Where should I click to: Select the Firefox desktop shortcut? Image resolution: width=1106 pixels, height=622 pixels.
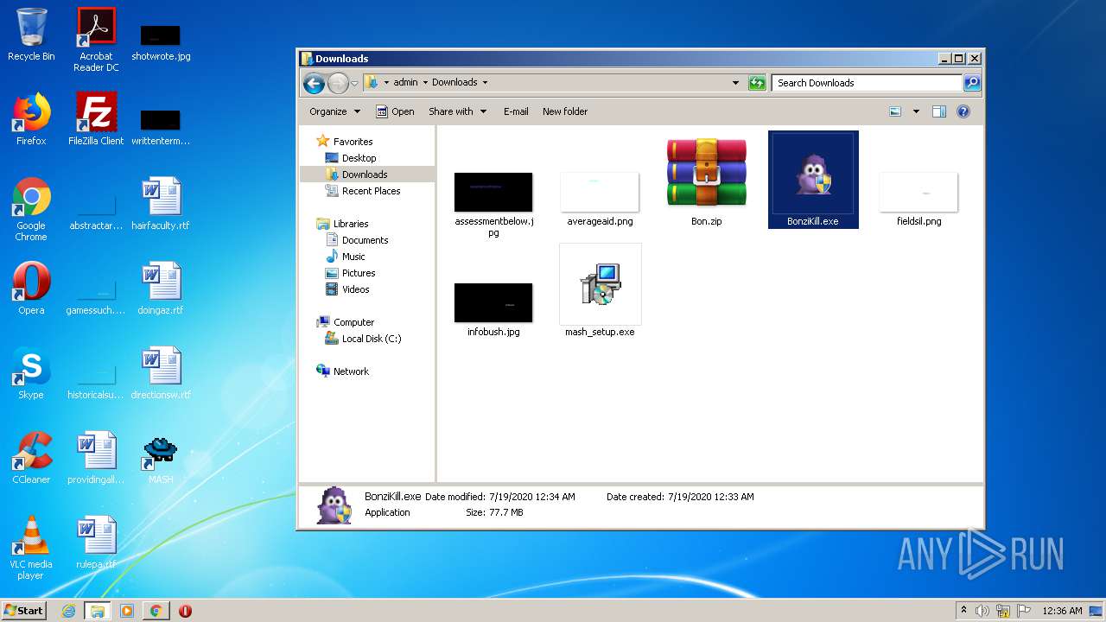[x=31, y=119]
